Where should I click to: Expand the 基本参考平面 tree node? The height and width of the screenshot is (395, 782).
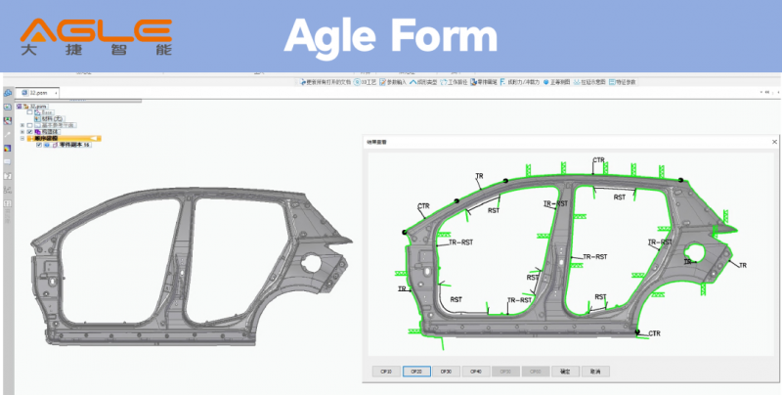tap(22, 125)
